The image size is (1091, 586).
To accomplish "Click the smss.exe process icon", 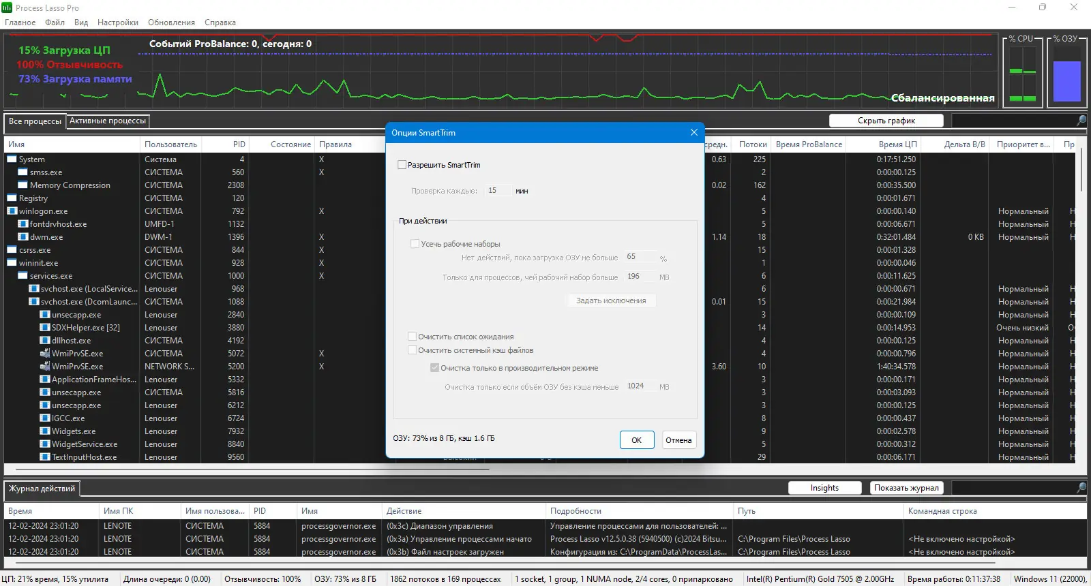I will [x=23, y=172].
